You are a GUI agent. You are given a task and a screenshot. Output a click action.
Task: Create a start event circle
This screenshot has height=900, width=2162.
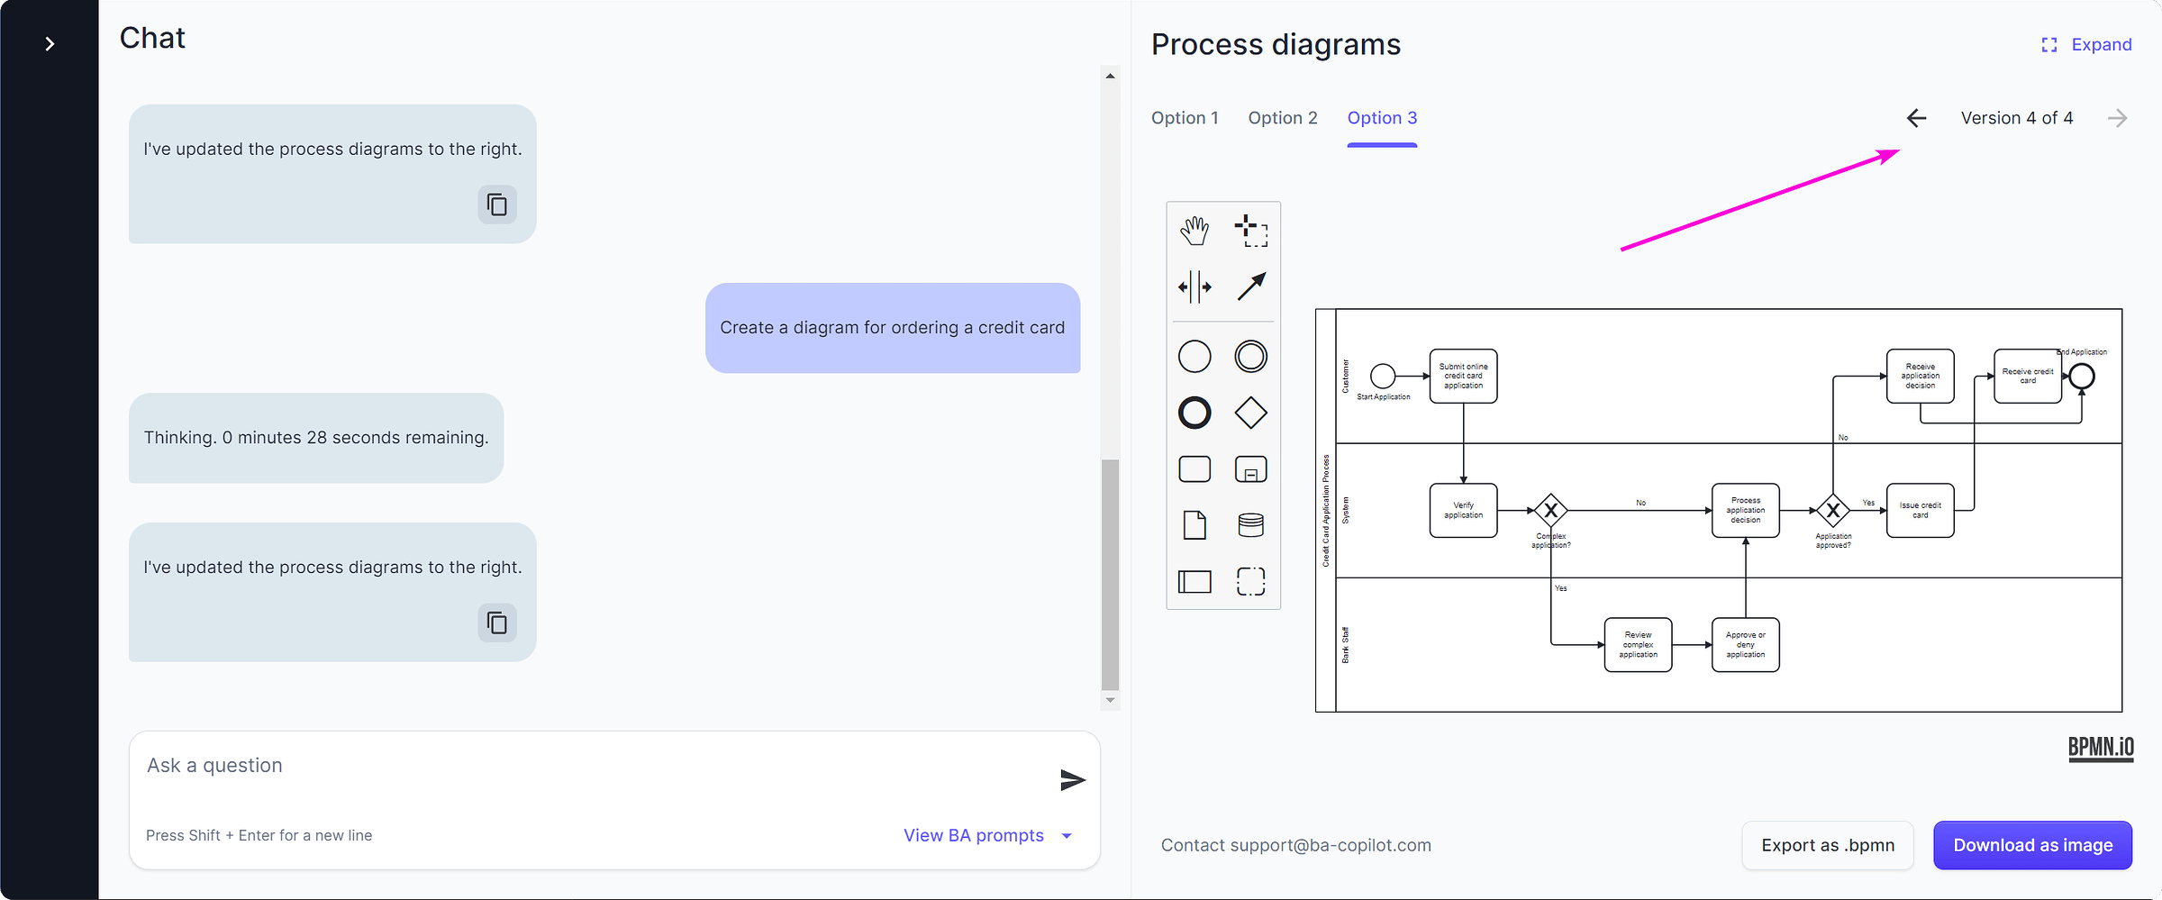click(1194, 356)
